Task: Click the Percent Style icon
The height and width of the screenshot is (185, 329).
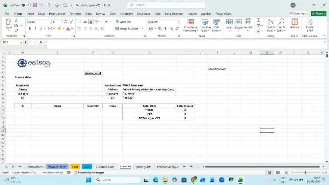Action: click(x=160, y=29)
